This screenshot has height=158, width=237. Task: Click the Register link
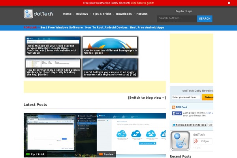coord(180,11)
